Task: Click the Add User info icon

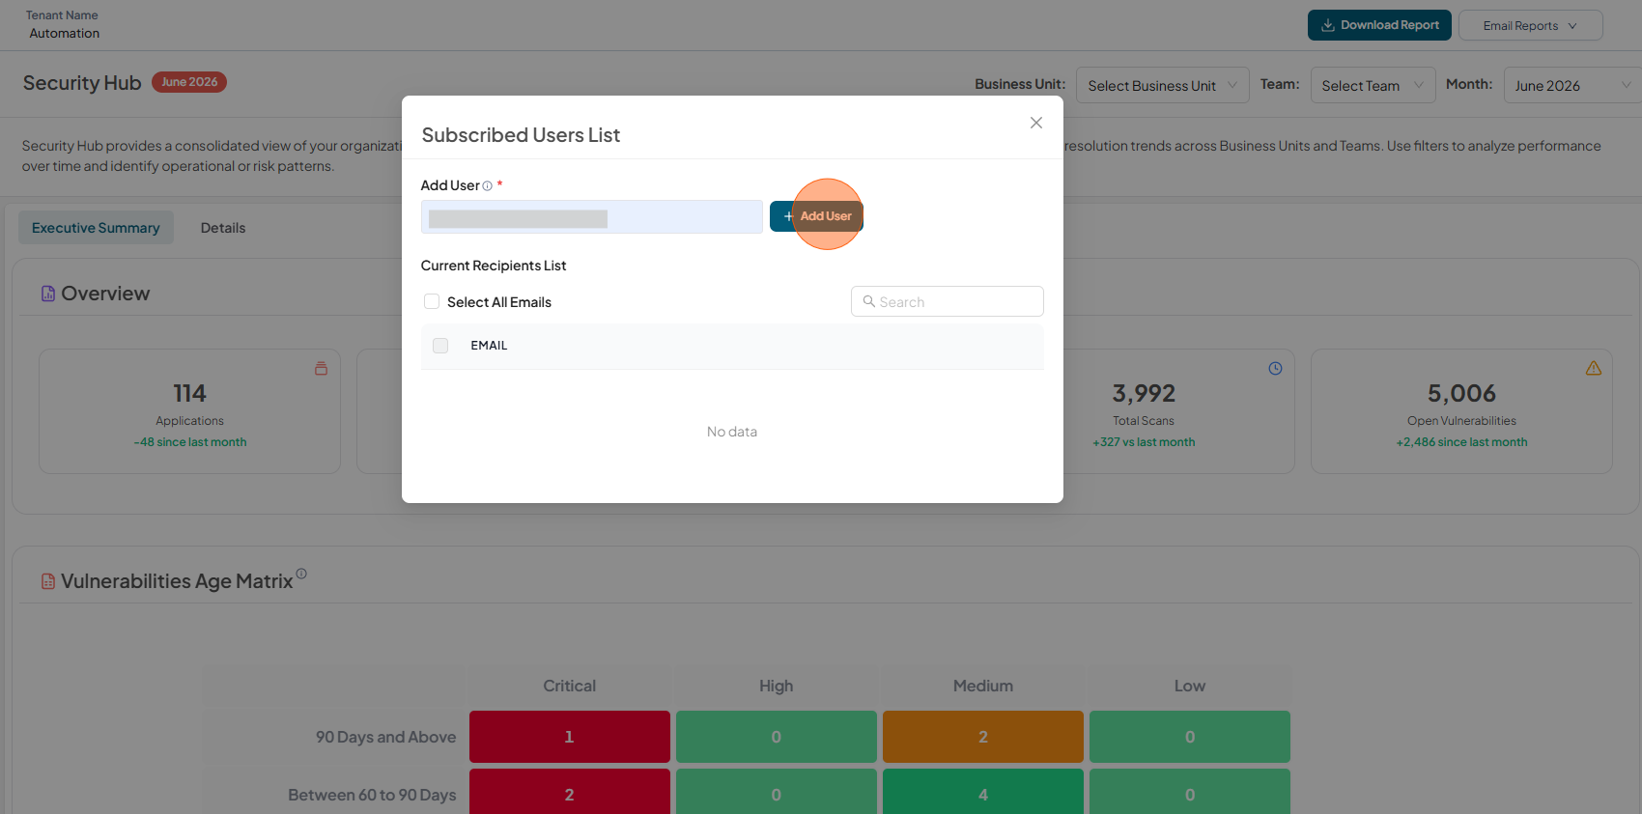Action: pyautogui.click(x=487, y=186)
